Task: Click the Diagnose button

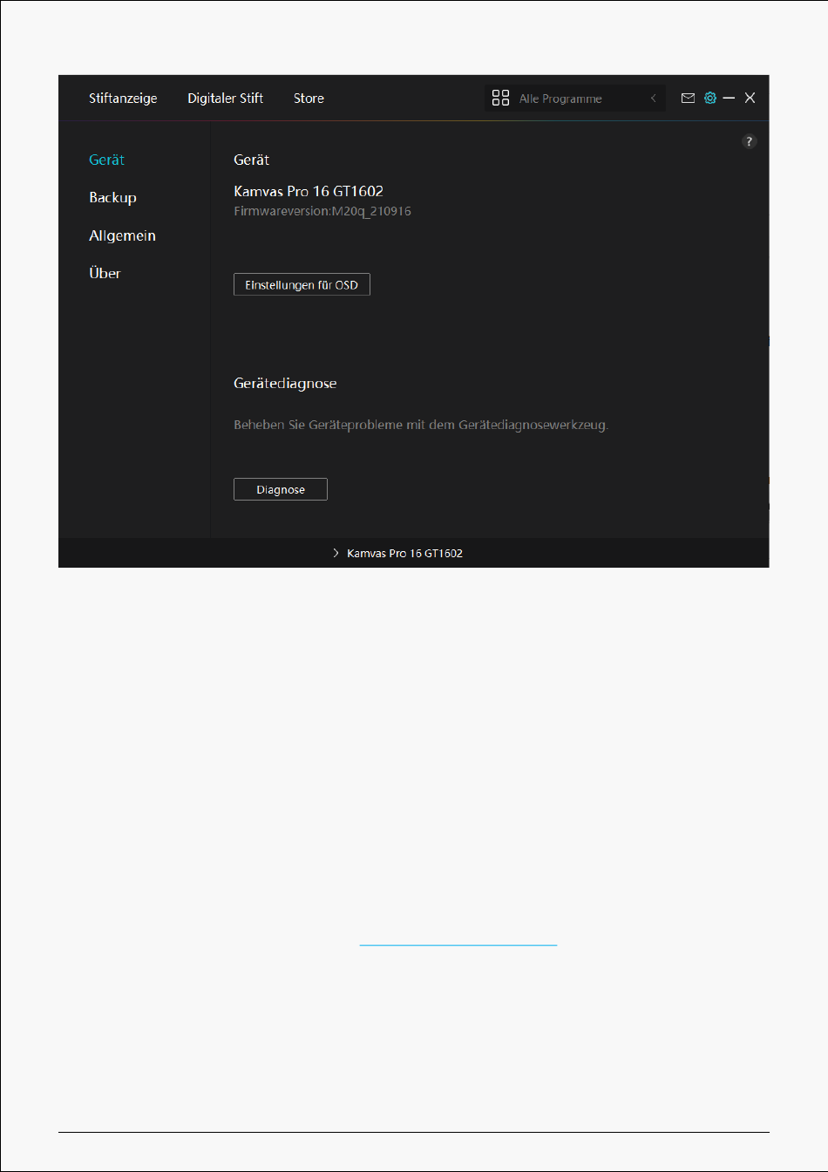Action: [281, 489]
